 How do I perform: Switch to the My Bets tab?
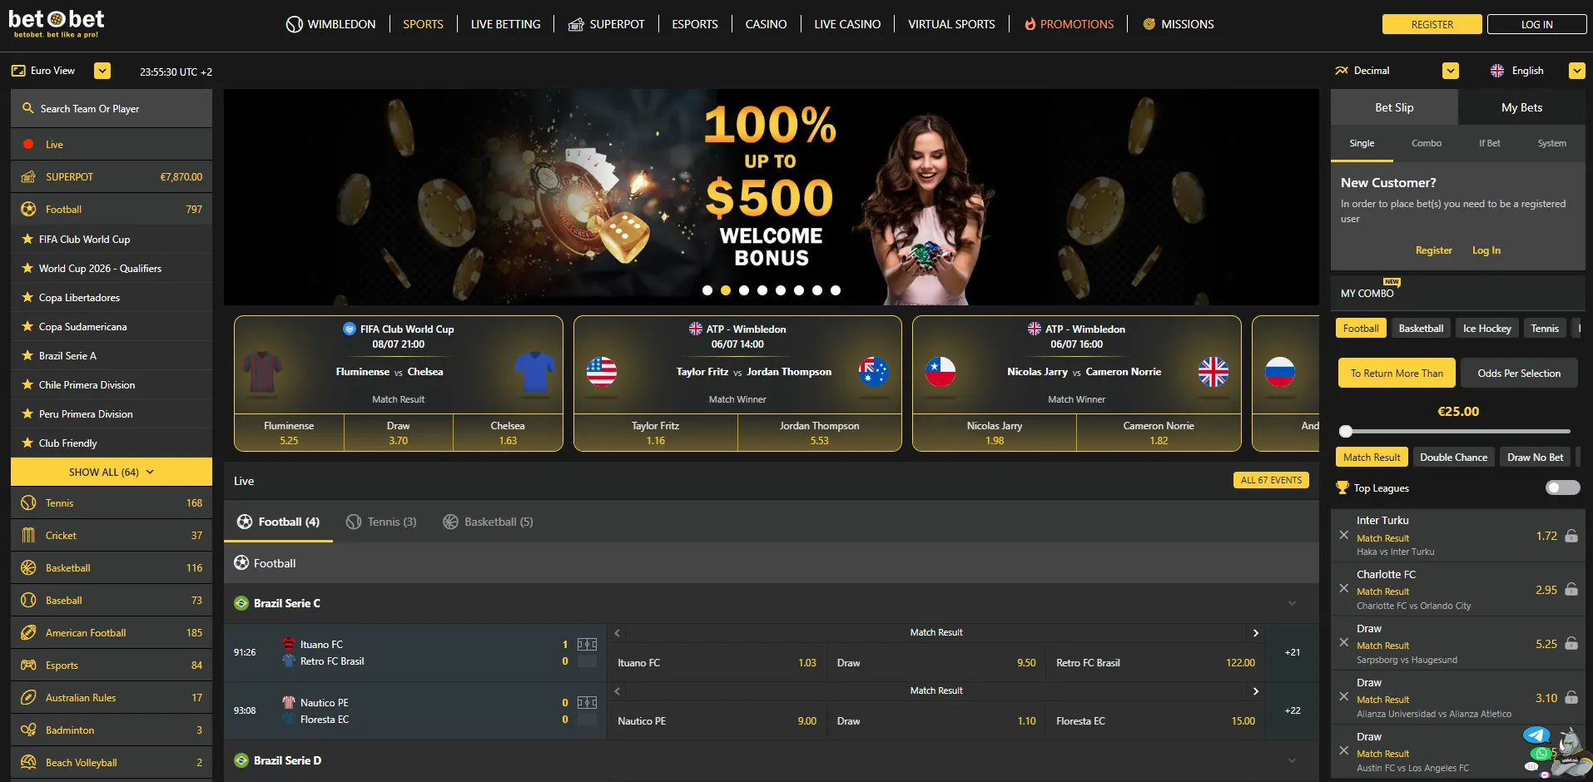(x=1521, y=107)
